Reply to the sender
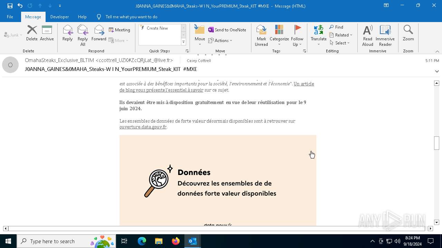Screen dimensions: 442x248 pos(68,33)
